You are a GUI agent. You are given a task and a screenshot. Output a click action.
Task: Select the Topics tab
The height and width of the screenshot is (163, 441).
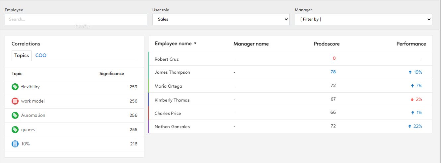(x=22, y=55)
